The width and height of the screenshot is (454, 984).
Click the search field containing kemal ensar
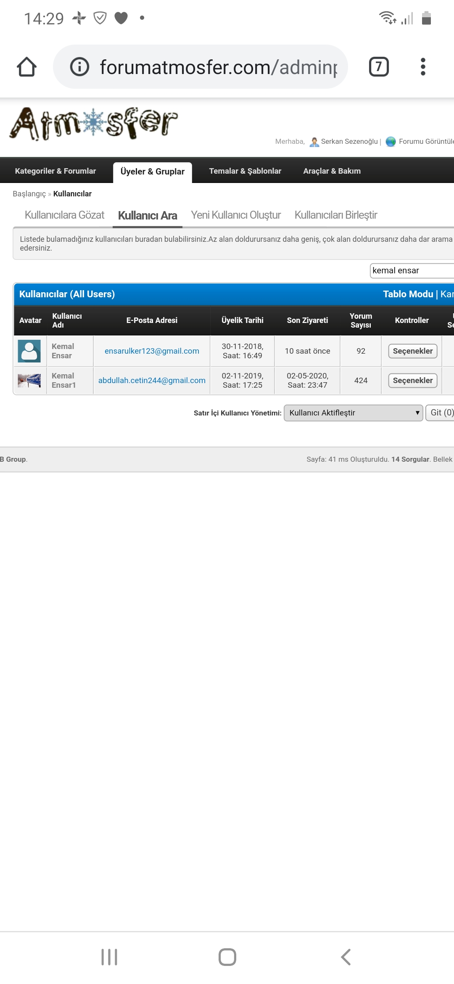[412, 270]
